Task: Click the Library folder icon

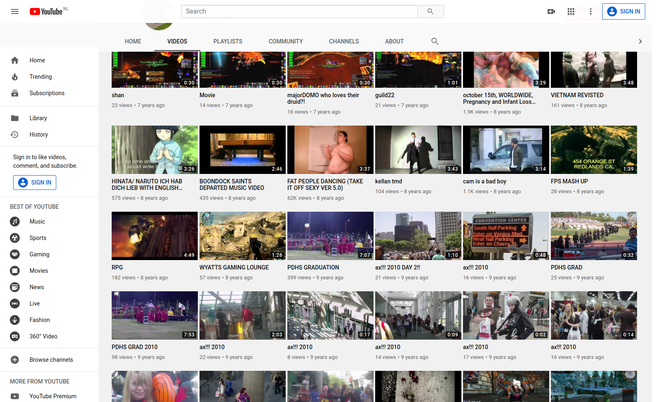Action: pos(15,118)
